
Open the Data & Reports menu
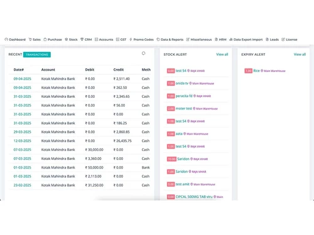click(170, 39)
